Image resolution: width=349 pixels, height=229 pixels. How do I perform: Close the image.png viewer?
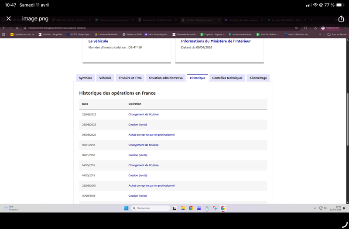click(9, 18)
